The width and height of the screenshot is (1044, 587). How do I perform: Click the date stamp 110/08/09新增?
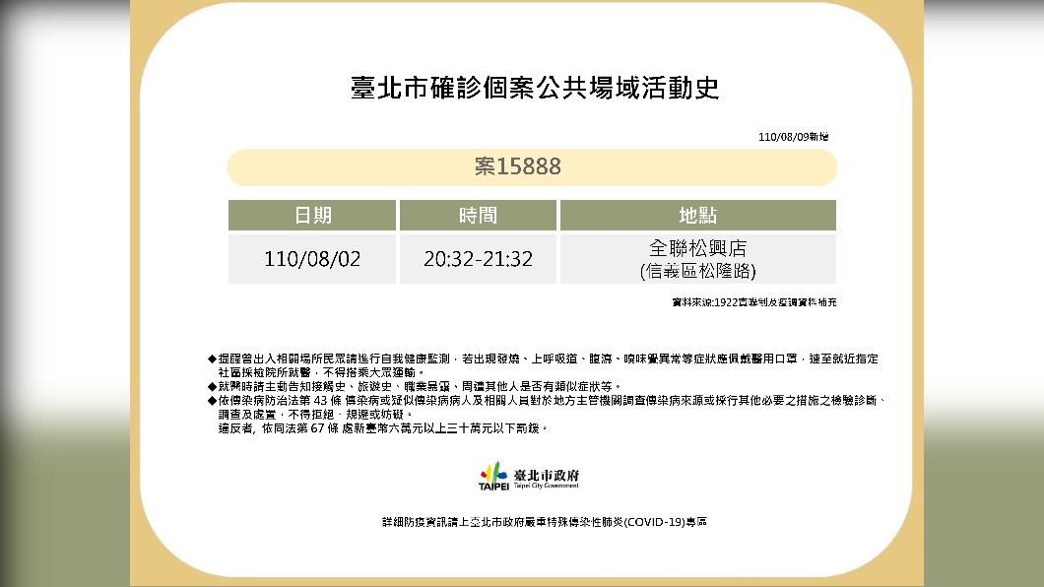pos(793,137)
